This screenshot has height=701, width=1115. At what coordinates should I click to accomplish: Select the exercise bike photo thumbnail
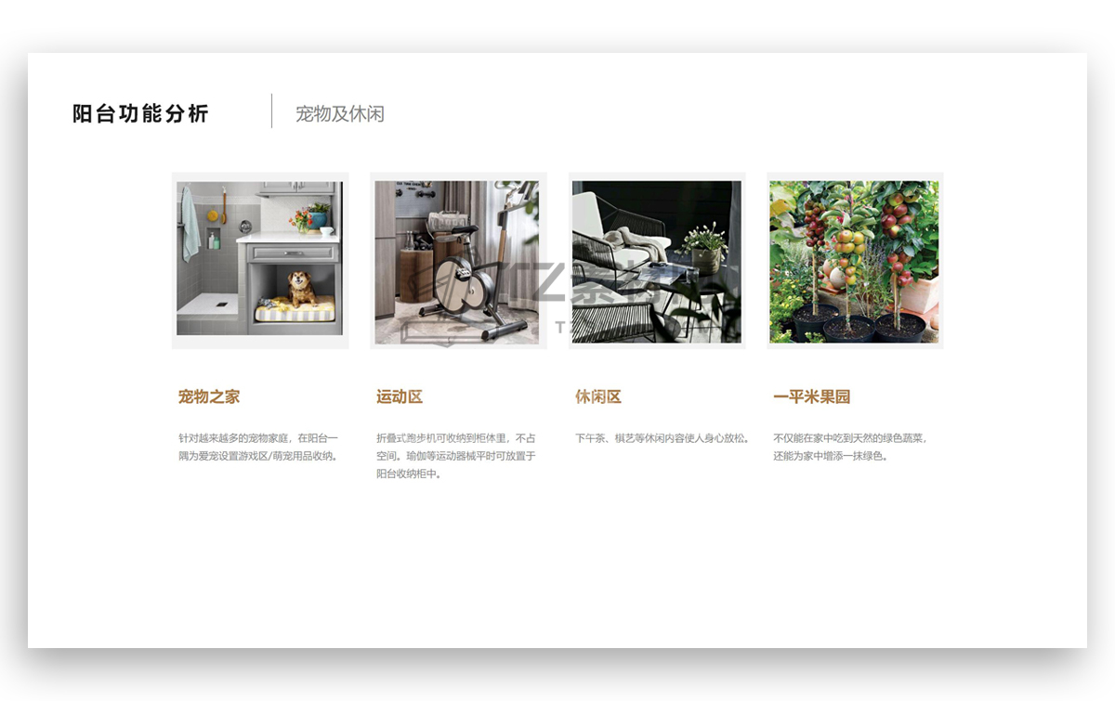click(458, 261)
